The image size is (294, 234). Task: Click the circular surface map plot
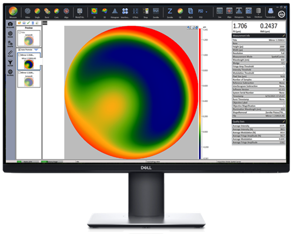[x=132, y=93]
